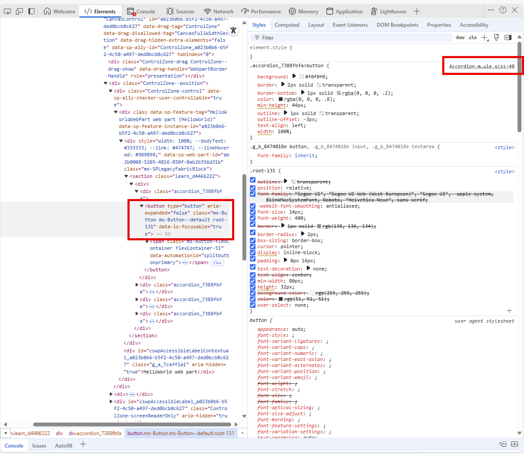Toggle the computed styles sidebar icon
Image resolution: width=524 pixels, height=454 pixels.
click(508, 37)
